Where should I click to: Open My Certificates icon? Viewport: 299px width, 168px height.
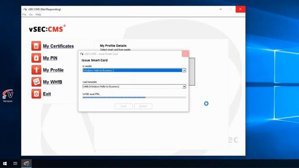pyautogui.click(x=36, y=46)
